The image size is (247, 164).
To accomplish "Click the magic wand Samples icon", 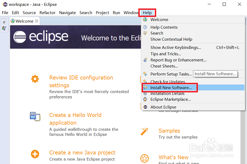I will (144, 131).
